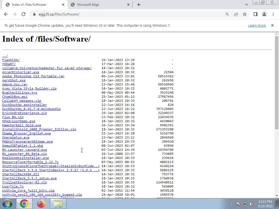279x209 pixels.
Task: Close the Microsoft Edge tab
Action: point(128,5)
